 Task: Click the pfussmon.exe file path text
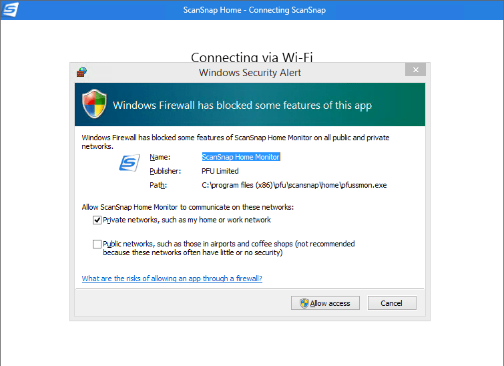[x=294, y=185]
